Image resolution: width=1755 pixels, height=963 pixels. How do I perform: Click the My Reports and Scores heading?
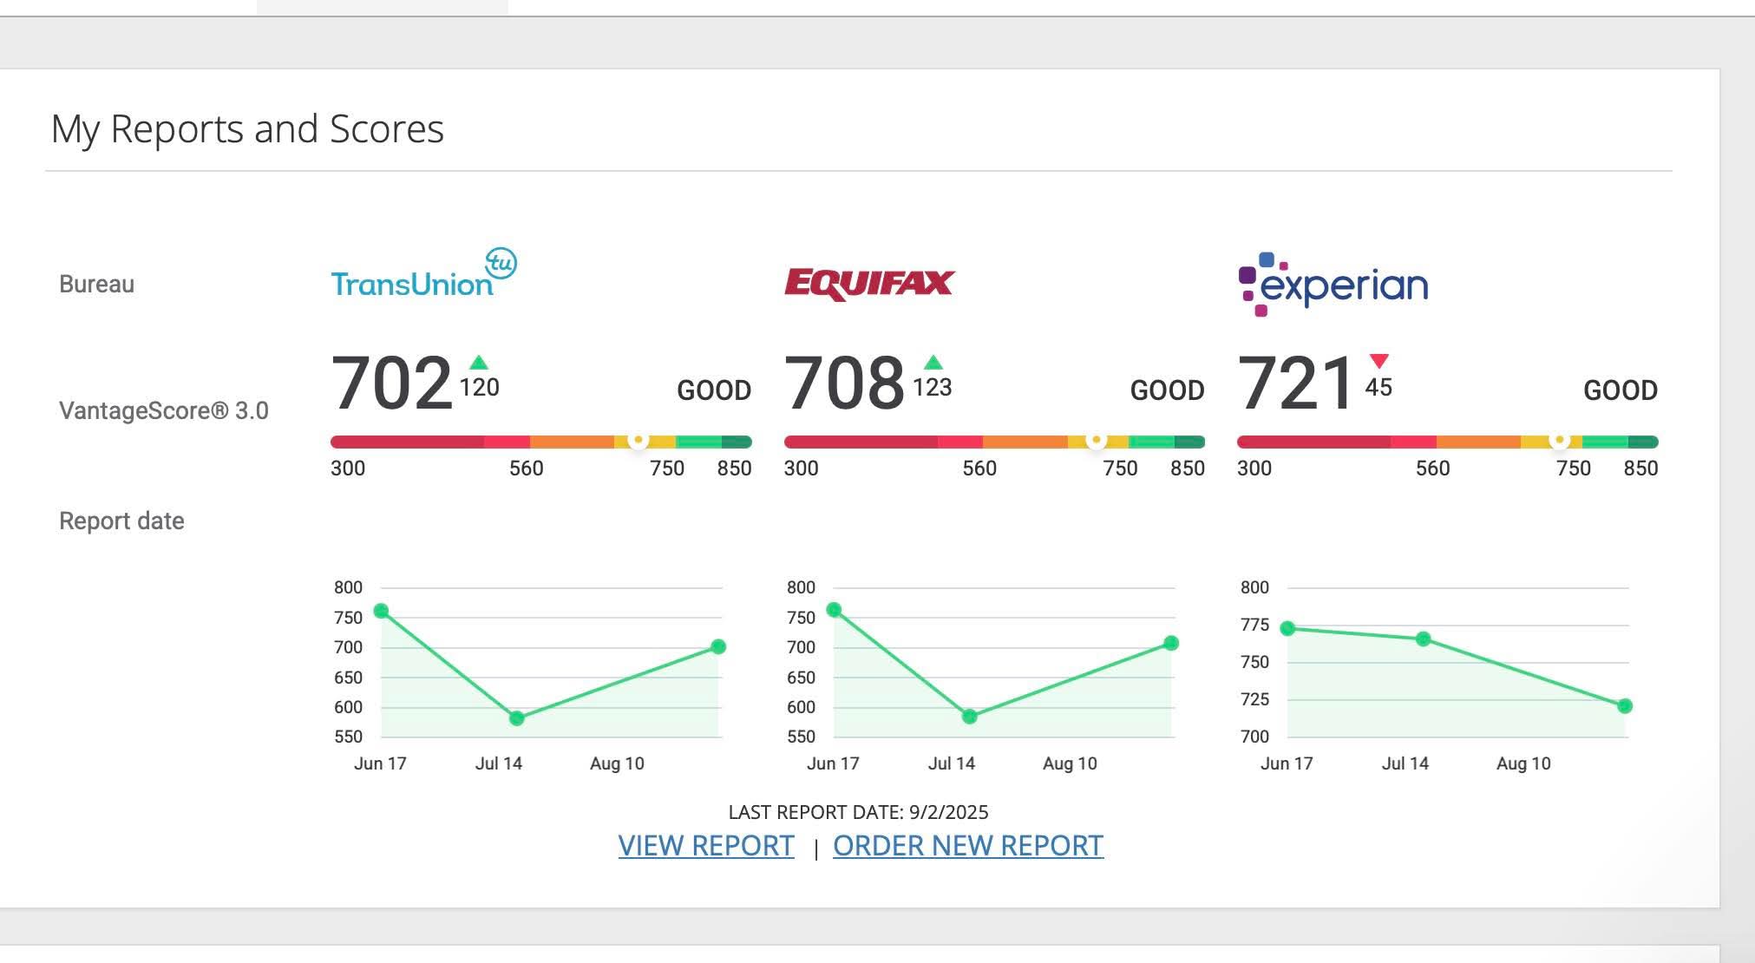click(x=247, y=129)
